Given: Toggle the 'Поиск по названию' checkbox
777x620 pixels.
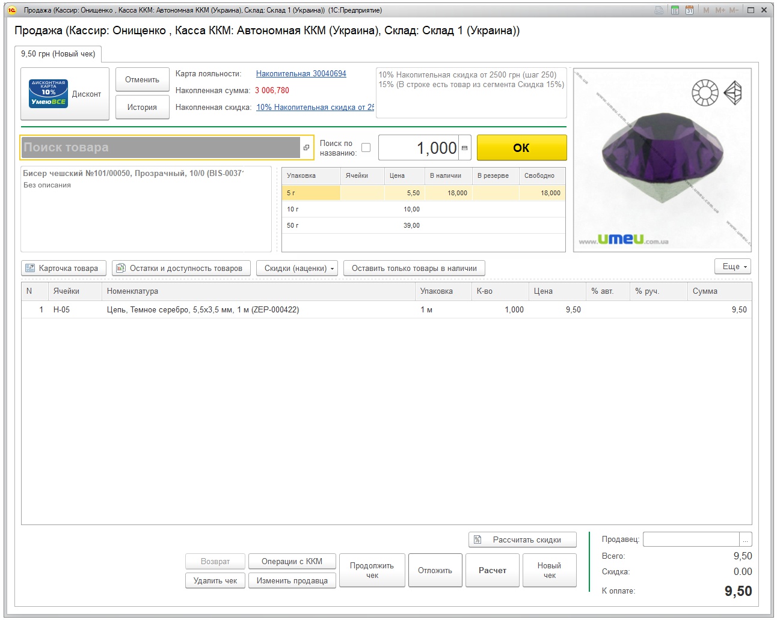Looking at the screenshot, I should point(366,148).
